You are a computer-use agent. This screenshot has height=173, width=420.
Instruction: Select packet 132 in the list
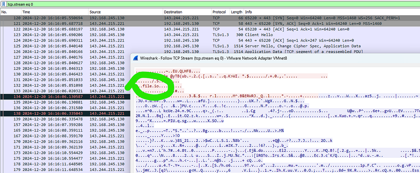pyautogui.click(x=64, y=85)
